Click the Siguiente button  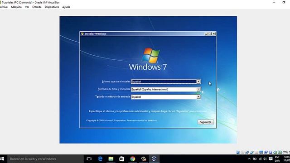pos(206,122)
